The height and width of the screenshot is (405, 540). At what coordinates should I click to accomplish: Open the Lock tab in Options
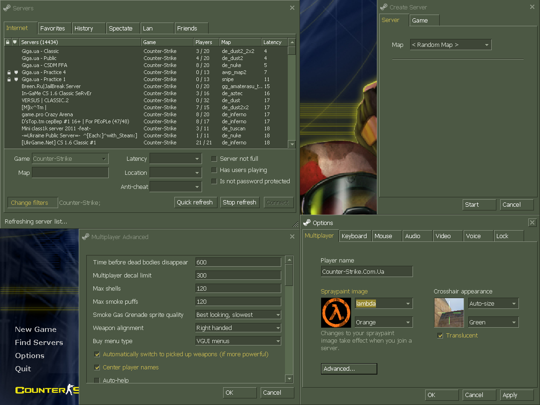click(509, 236)
